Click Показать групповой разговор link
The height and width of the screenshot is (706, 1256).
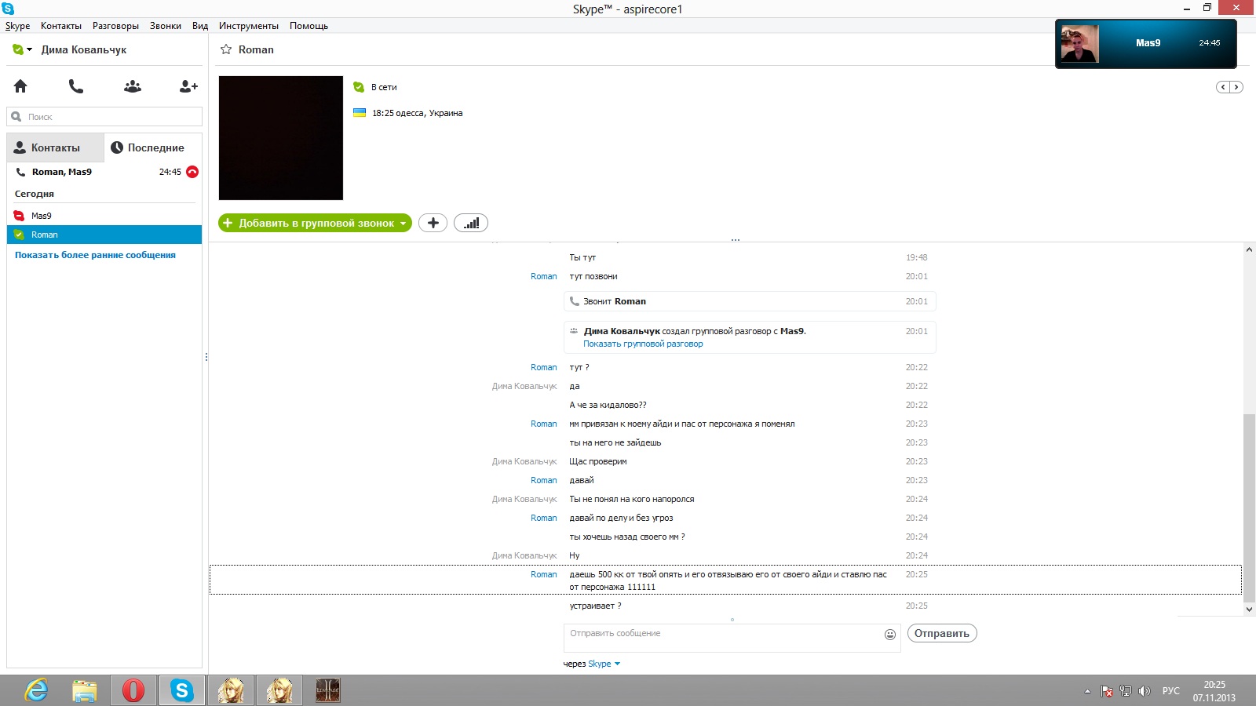643,344
